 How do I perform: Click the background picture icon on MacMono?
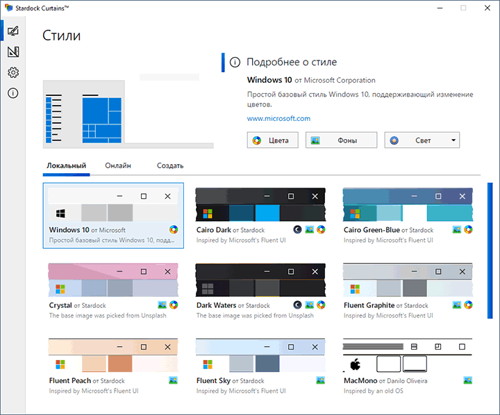point(468,380)
